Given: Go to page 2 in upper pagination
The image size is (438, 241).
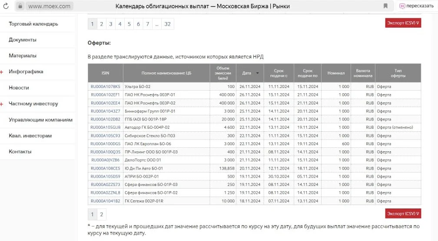Looking at the screenshot, I should [101, 24].
